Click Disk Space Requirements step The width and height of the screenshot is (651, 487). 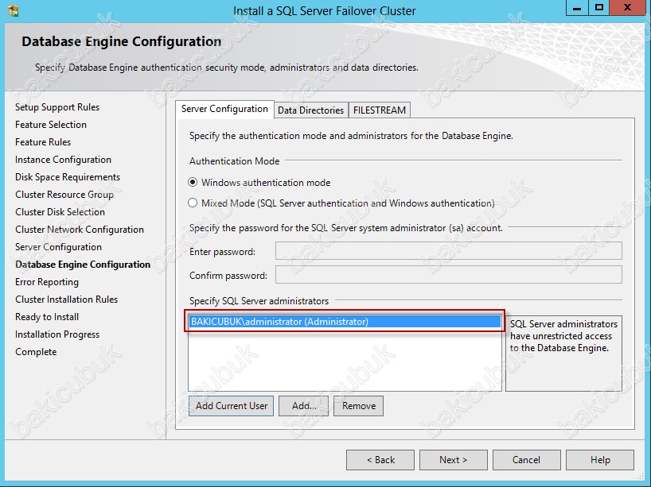click(x=68, y=177)
